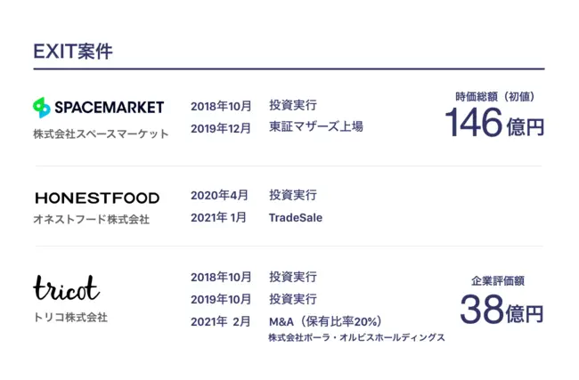Viewport: 579px width, 380px height.
Task: Click the HONESTFOOD logo
Action: coord(97,198)
